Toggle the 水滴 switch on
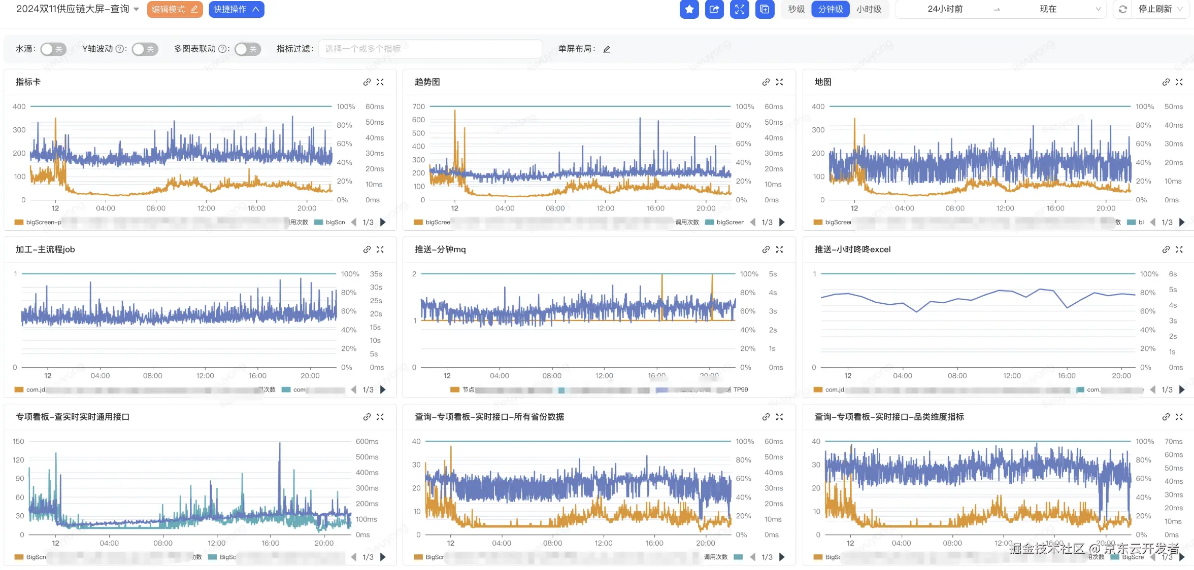The height and width of the screenshot is (570, 1194). 53,49
